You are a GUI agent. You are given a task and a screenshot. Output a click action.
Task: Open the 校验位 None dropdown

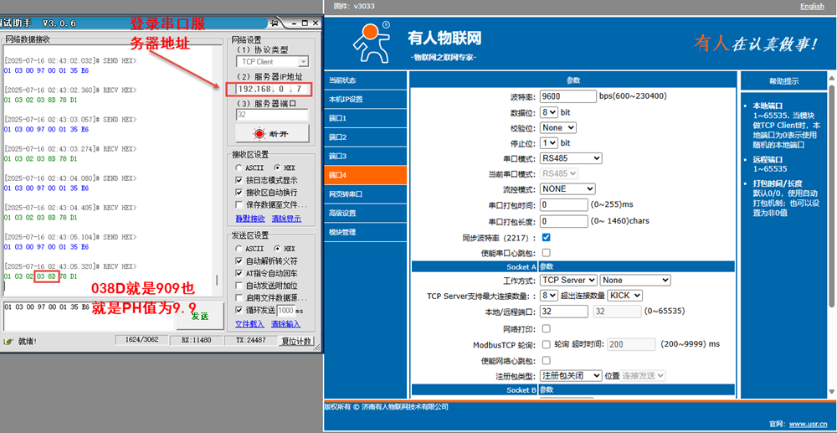pos(557,127)
